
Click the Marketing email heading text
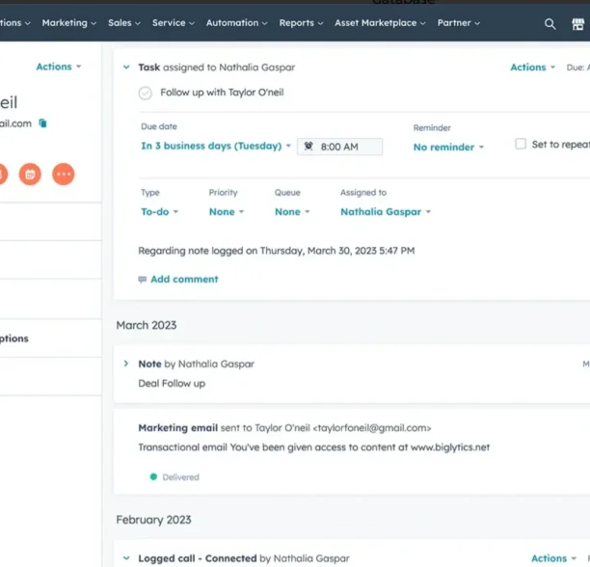[x=178, y=428]
